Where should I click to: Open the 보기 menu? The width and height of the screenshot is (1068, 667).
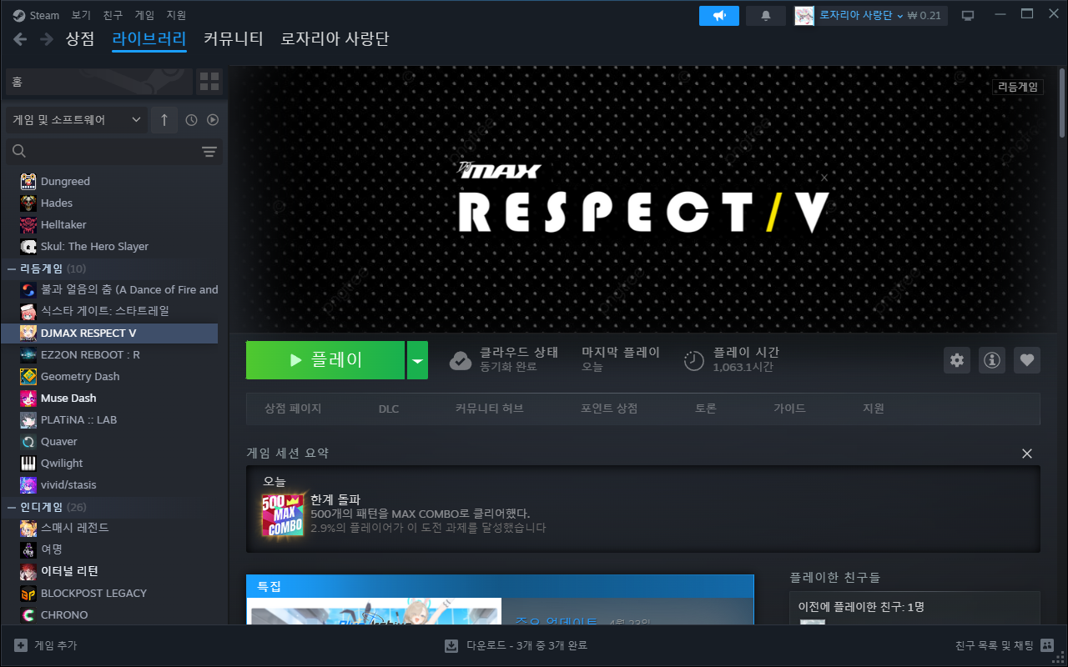(x=81, y=15)
